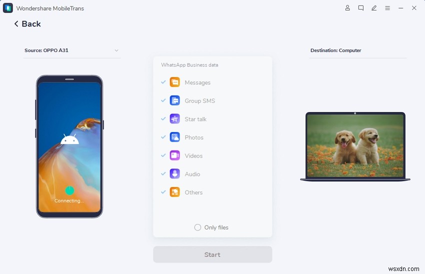425x274 pixels.
Task: Click the Others icon
Action: coord(175,192)
